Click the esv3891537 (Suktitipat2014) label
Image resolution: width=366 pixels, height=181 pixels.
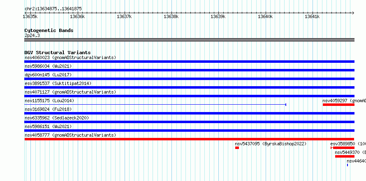coord(58,83)
